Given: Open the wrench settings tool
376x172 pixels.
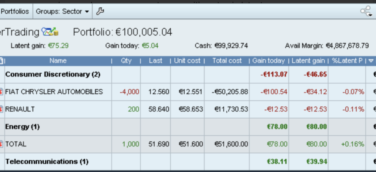Looking at the screenshot, I should (x=100, y=11).
